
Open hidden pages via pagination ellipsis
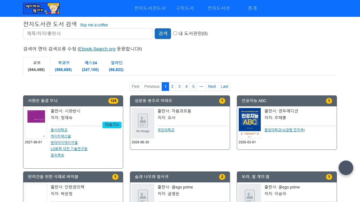201,86
